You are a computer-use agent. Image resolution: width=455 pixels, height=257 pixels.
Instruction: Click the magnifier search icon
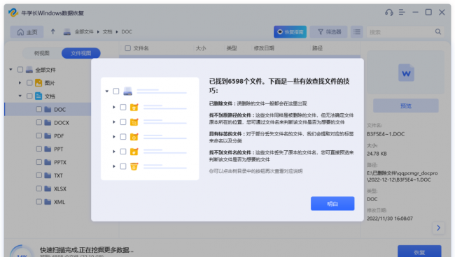click(438, 31)
